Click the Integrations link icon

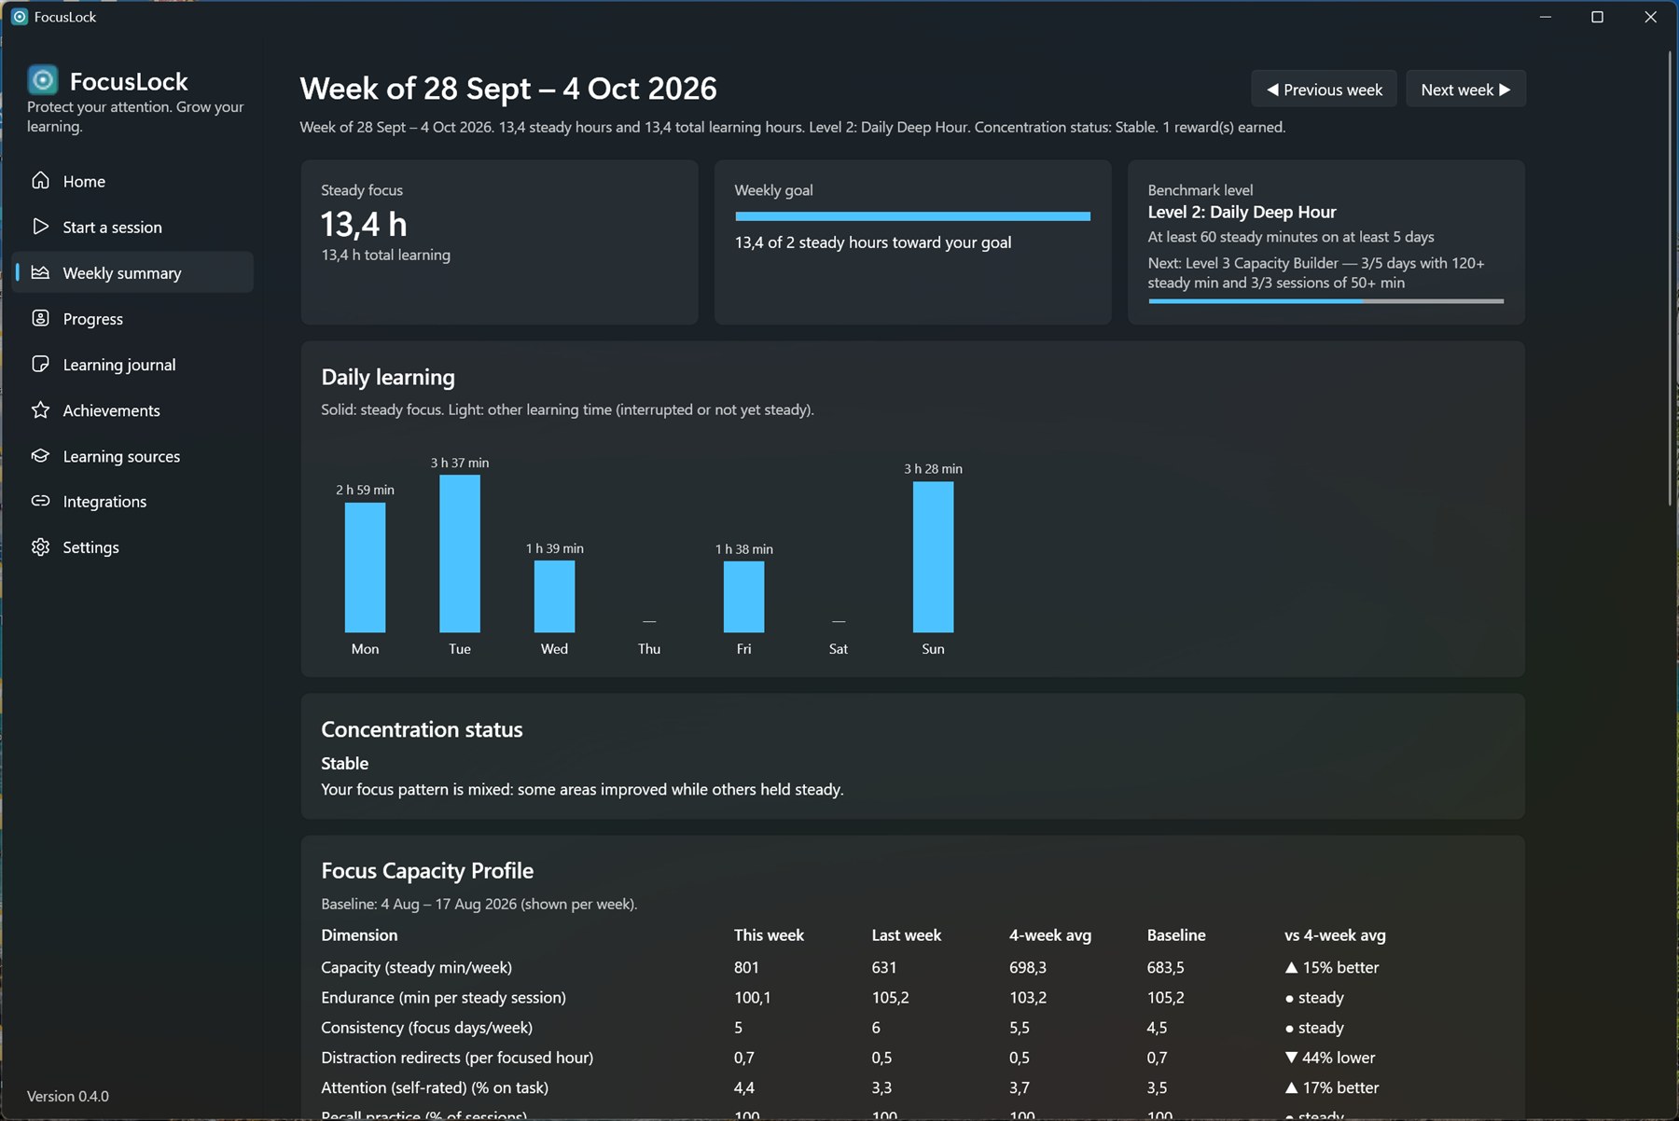pyautogui.click(x=40, y=501)
